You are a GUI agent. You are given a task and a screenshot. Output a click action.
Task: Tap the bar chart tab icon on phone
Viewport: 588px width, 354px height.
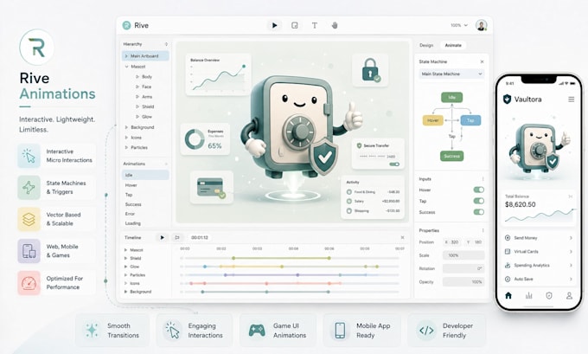click(x=528, y=296)
